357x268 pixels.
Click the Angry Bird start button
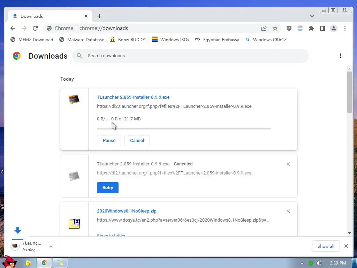pos(10,262)
